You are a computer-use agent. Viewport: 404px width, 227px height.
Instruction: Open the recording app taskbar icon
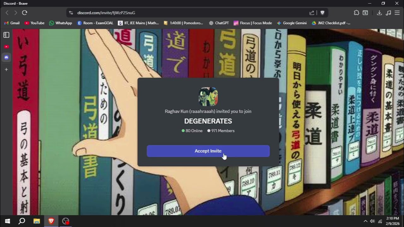coord(66,221)
